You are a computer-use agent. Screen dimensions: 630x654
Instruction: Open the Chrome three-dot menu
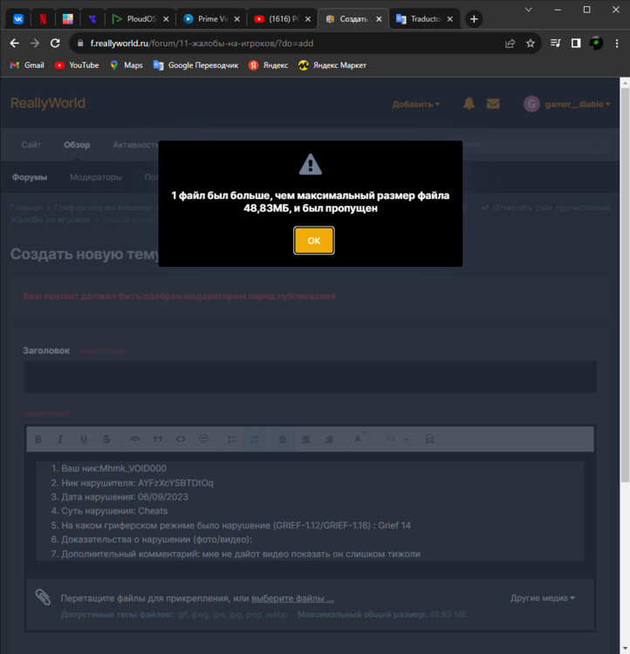[617, 44]
